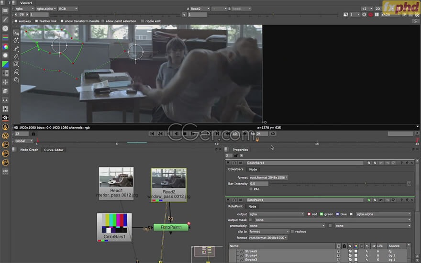Collapse the RotoPaint1 properties panel
The width and height of the screenshot is (421, 263).
(228, 200)
